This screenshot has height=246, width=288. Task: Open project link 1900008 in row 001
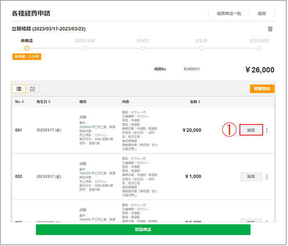[x=87, y=127]
